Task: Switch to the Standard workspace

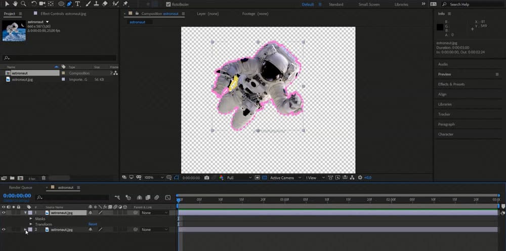Action: [336, 5]
